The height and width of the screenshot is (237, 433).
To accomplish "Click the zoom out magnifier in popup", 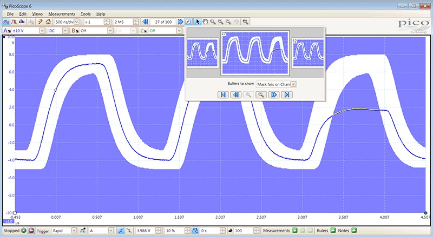I will 261,94.
